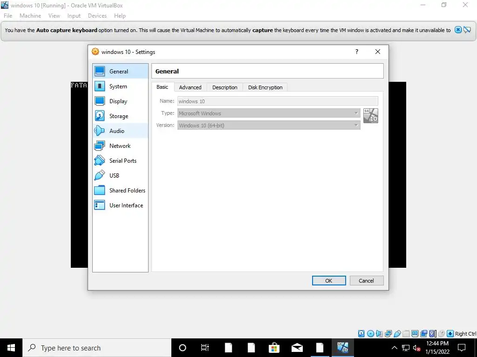
Task: Switch to the Description tab
Action: coord(225,87)
